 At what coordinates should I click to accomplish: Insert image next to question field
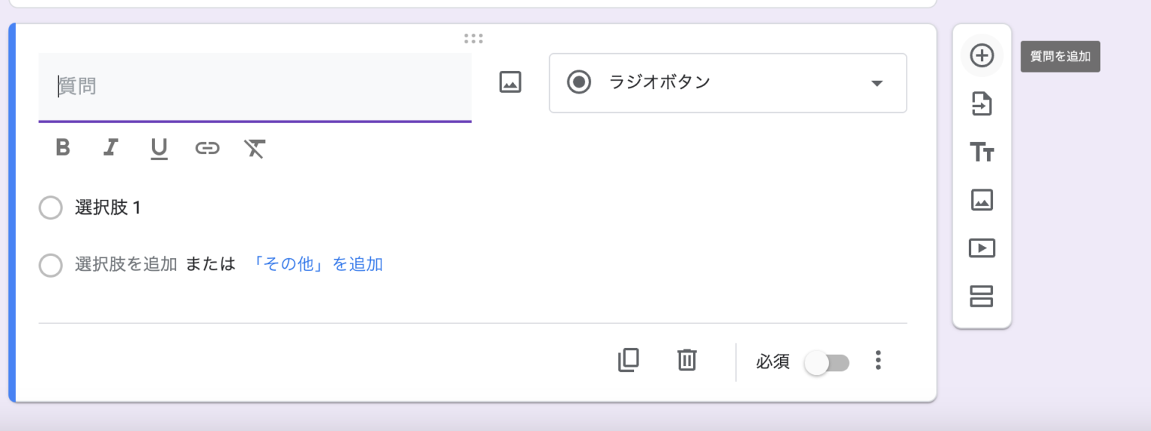tap(510, 82)
